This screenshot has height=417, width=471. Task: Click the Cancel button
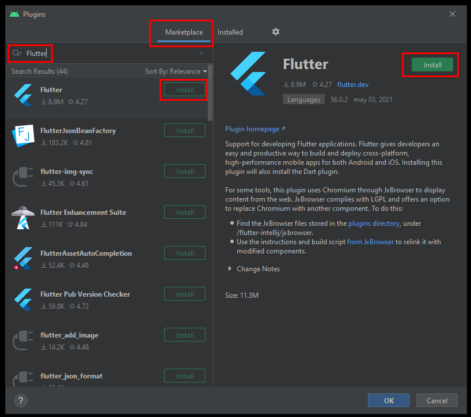click(x=437, y=400)
